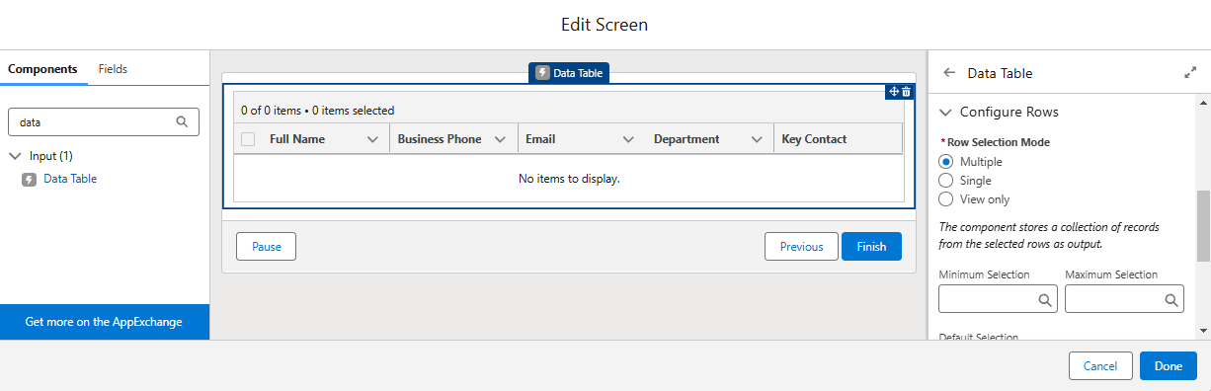Collapse the Input (1) category

[x=15, y=156]
